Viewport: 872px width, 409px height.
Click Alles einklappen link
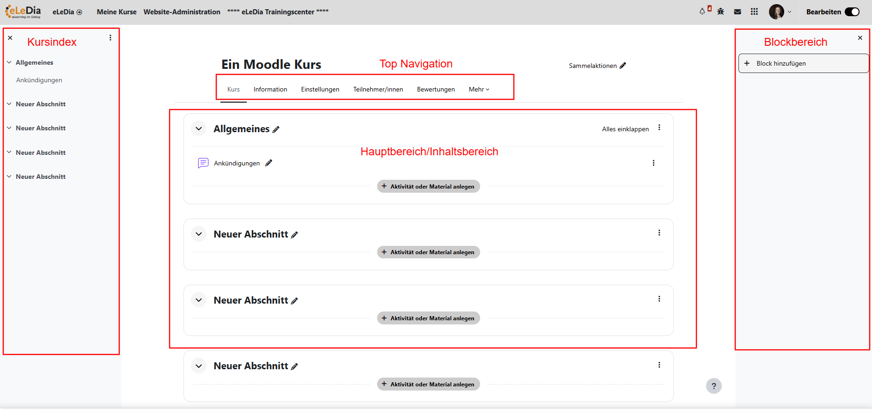pyautogui.click(x=625, y=129)
